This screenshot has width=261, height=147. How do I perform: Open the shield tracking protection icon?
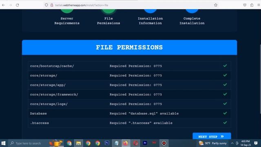(x=46, y=5)
